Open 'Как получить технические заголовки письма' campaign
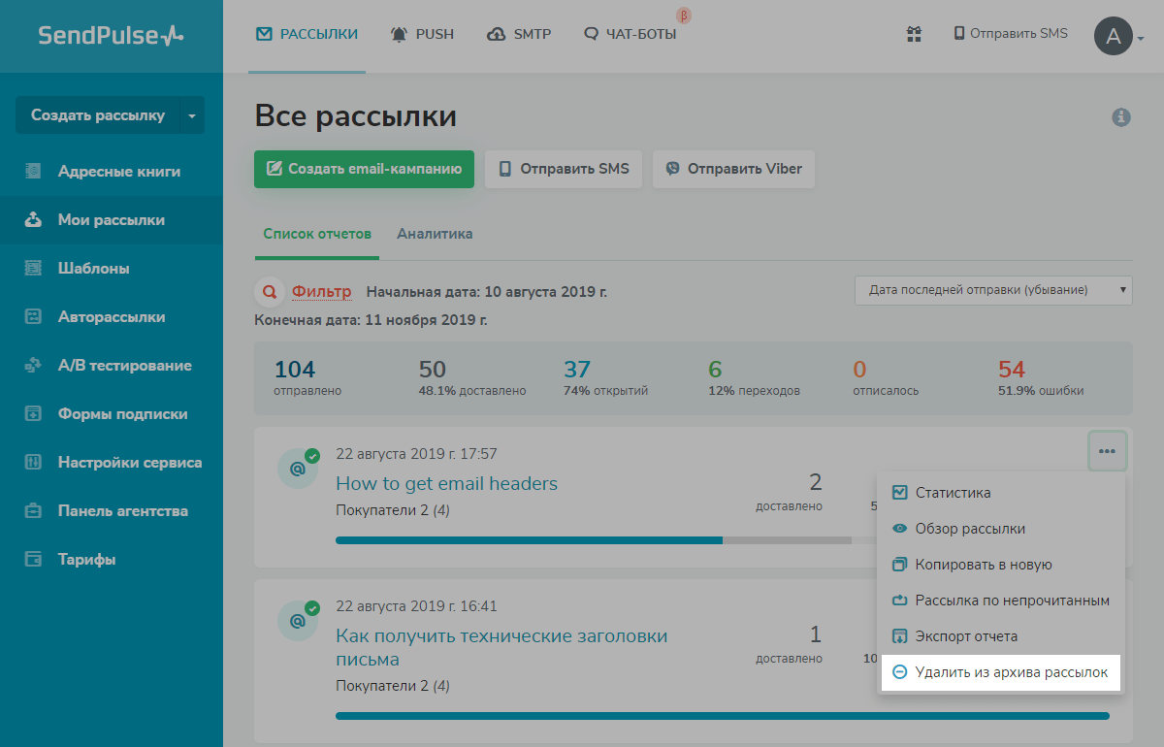 [x=501, y=648]
